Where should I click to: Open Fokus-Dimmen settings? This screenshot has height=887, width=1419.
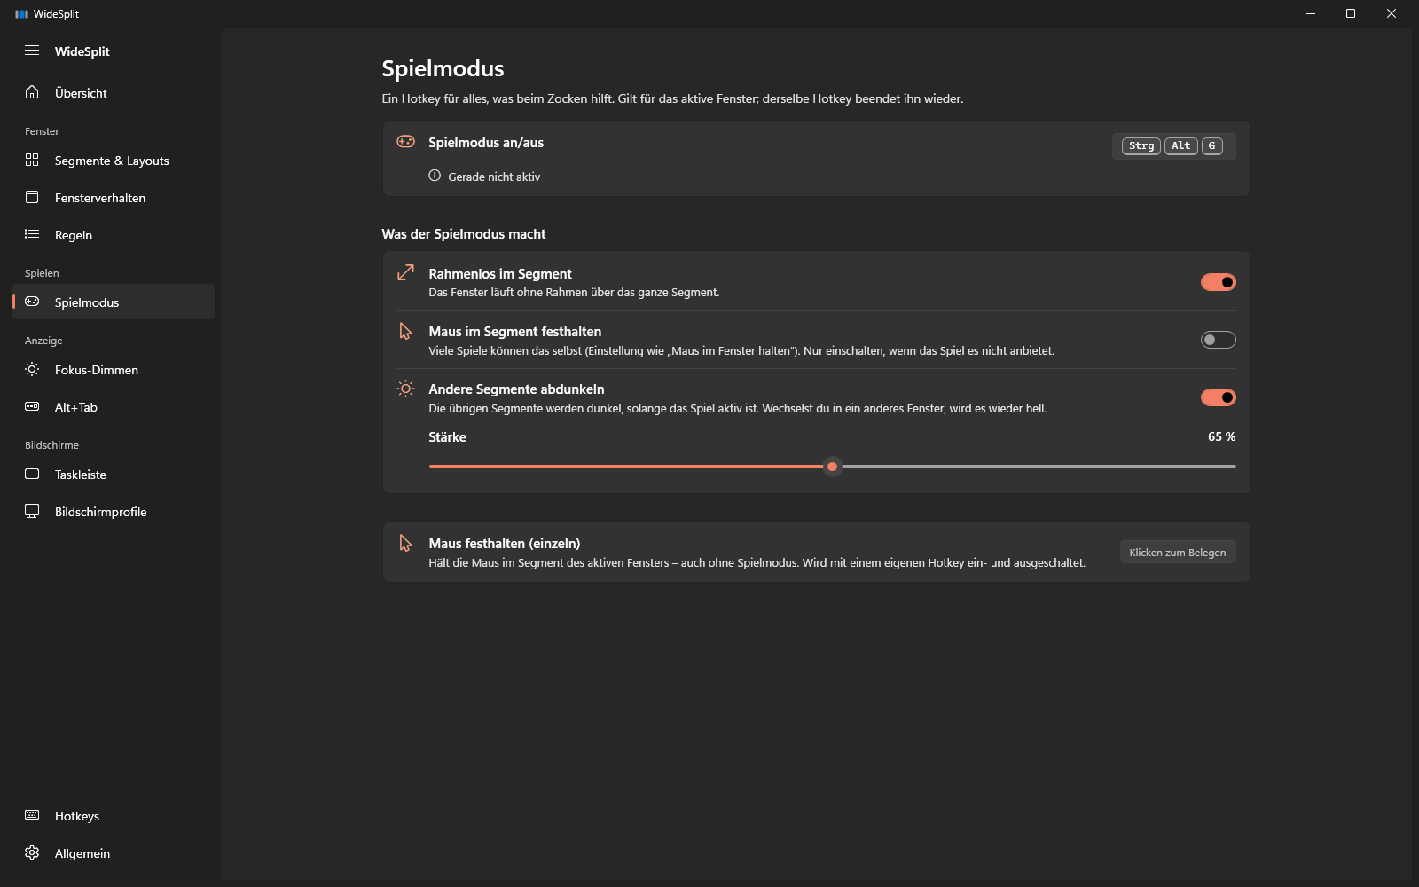[x=114, y=369]
